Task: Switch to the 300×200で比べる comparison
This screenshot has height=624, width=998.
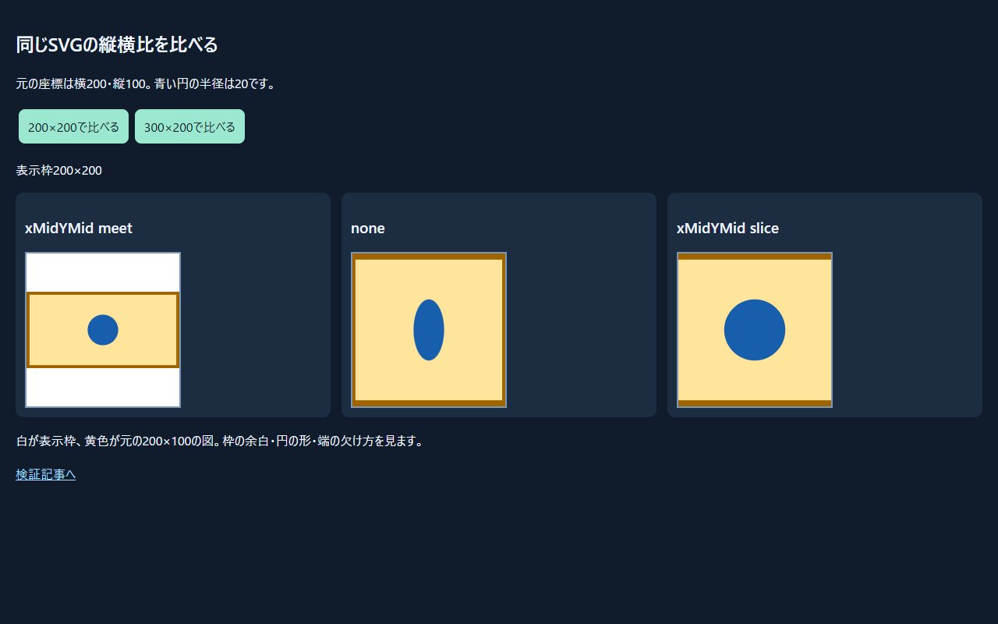Action: click(189, 126)
